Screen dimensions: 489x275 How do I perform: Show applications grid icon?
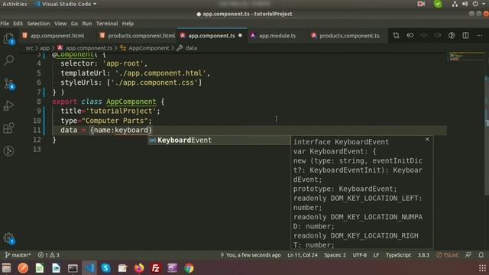[x=482, y=268]
